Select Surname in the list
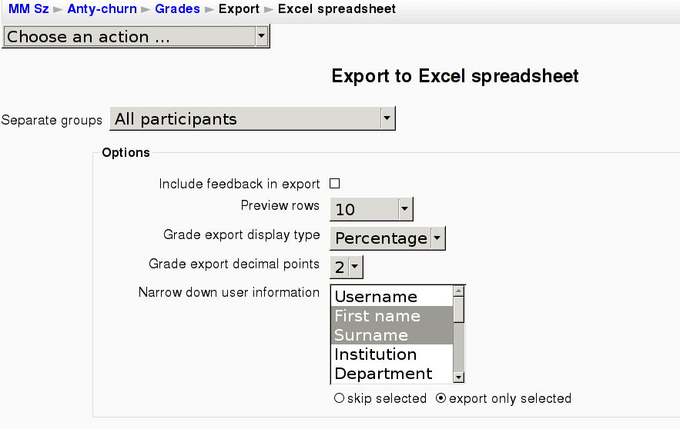This screenshot has width=680, height=429. pyautogui.click(x=392, y=334)
